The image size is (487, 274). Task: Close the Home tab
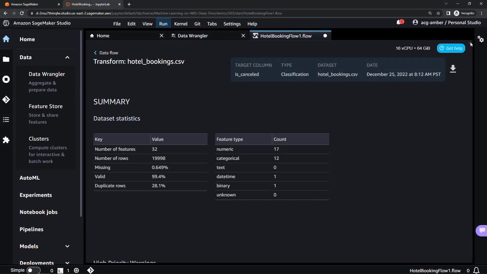click(x=162, y=36)
